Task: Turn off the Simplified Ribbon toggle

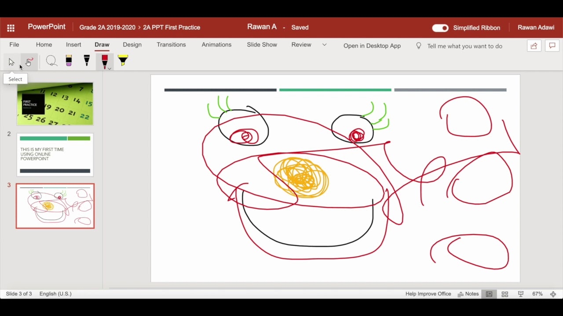Action: click(440, 28)
